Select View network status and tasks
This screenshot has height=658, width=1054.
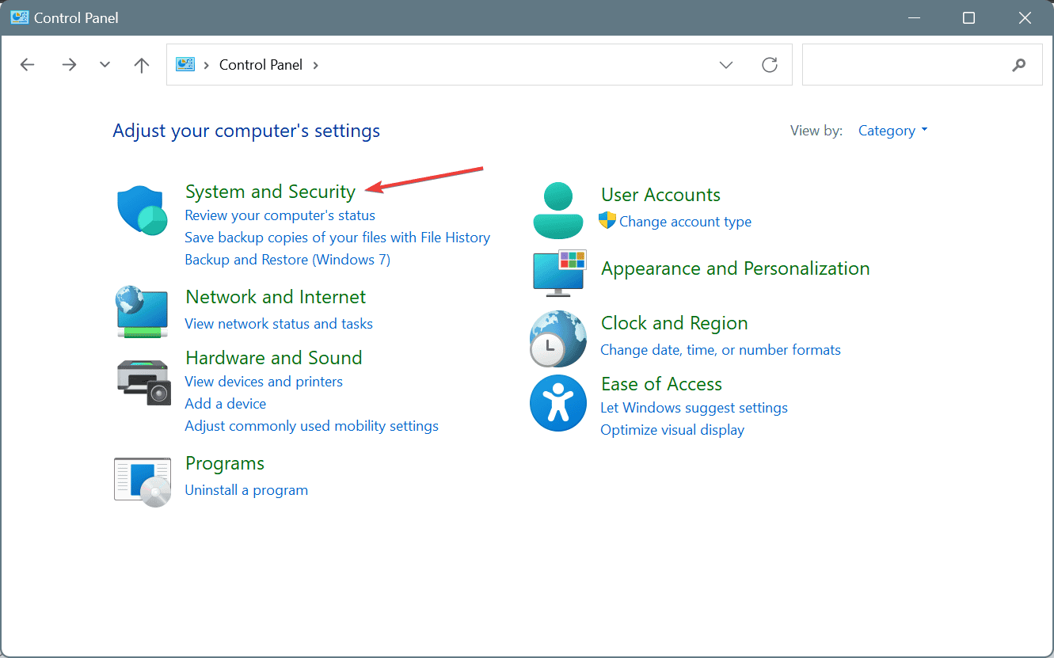[279, 323]
